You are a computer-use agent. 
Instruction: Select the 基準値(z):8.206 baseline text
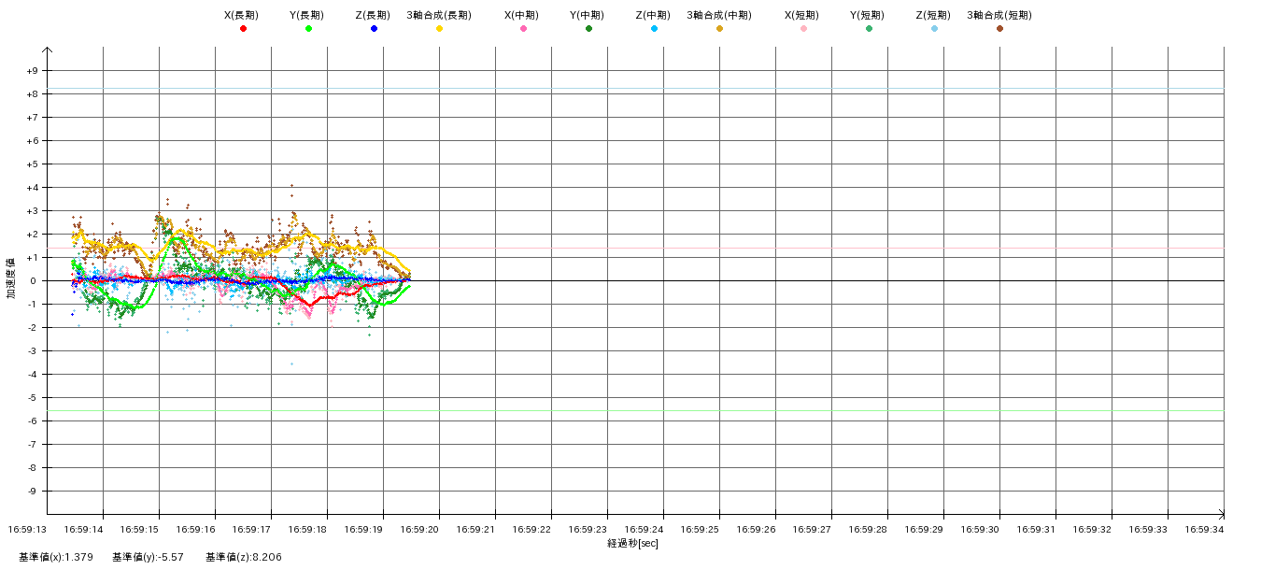[x=244, y=557]
